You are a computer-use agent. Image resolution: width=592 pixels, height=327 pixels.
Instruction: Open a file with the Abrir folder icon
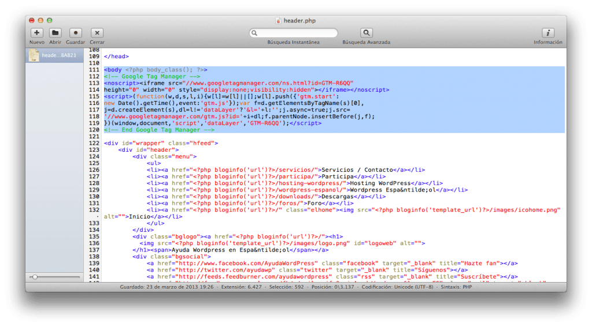(x=55, y=33)
